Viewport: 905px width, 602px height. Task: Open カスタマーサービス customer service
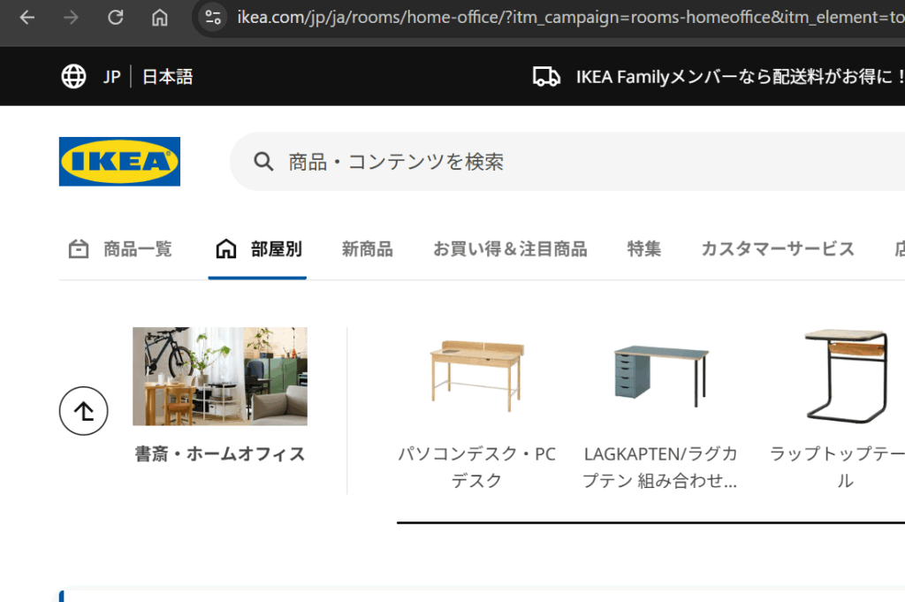pos(777,249)
